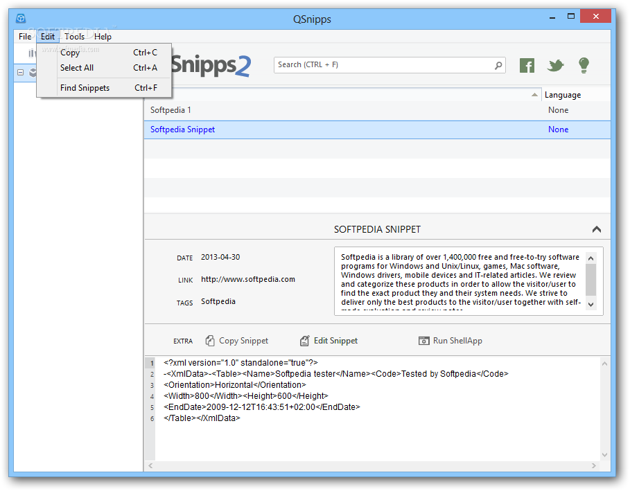Viewport: 630px width, 491px height.
Task: Collapse the tree node minus box
Action: coord(21,73)
